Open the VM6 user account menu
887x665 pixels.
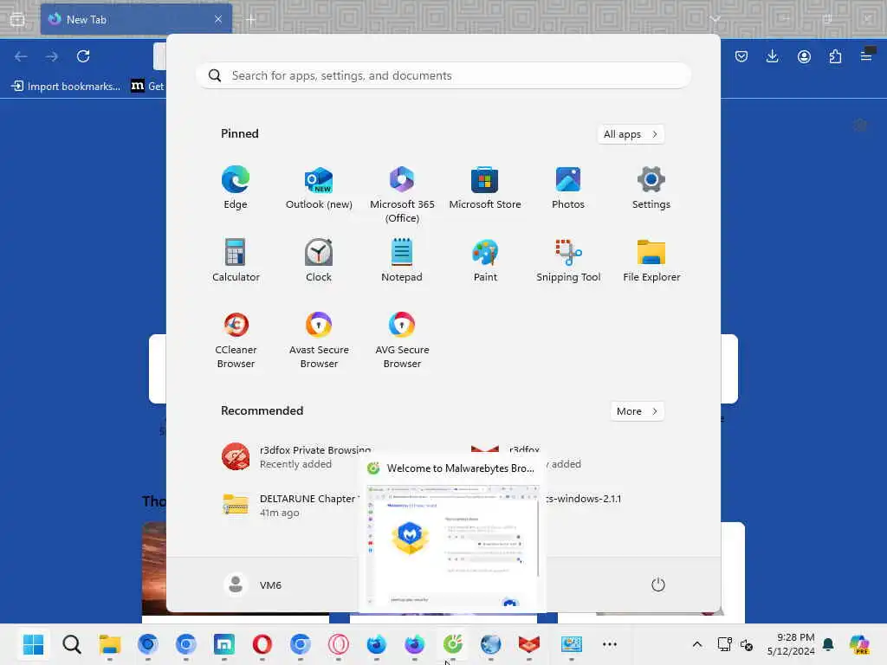pyautogui.click(x=253, y=584)
